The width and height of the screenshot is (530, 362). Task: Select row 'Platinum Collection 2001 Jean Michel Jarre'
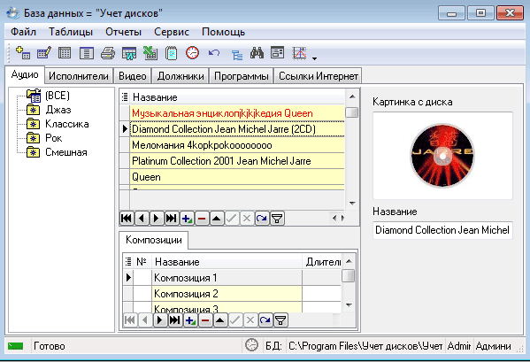coord(237,161)
